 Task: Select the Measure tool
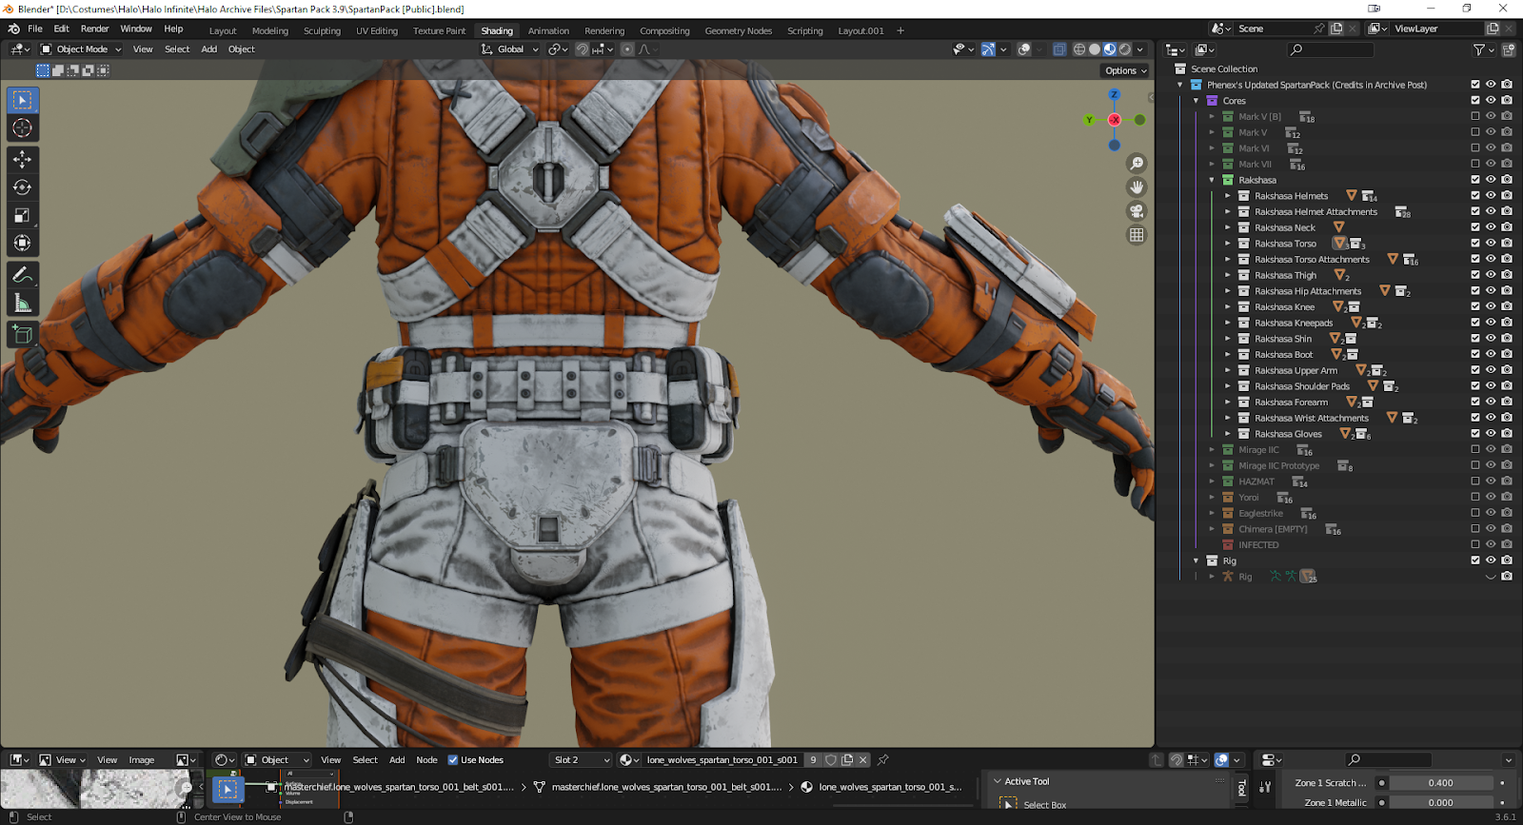[x=23, y=304]
